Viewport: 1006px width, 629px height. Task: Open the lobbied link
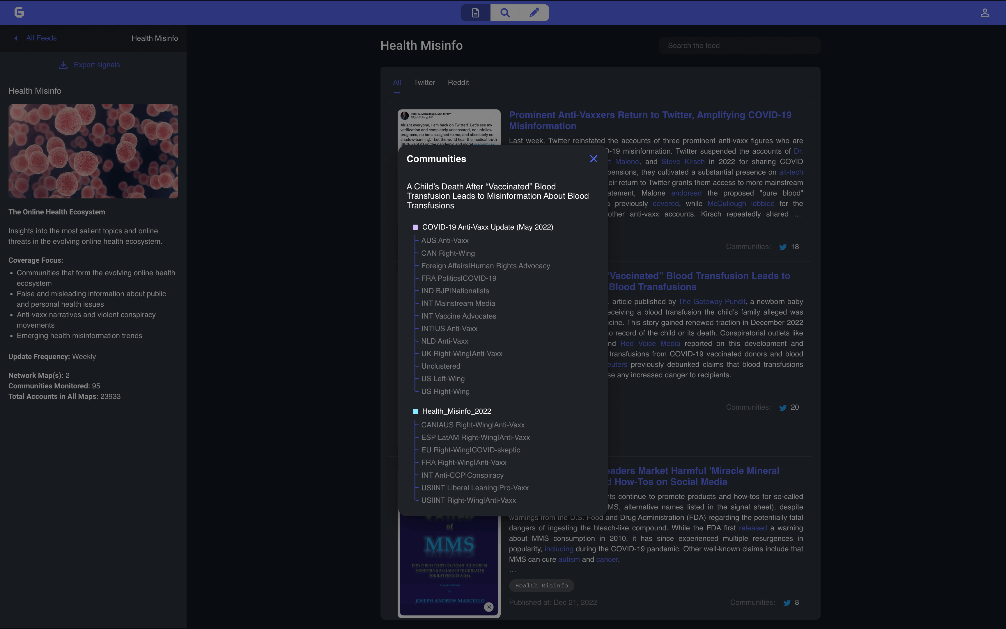[763, 204]
